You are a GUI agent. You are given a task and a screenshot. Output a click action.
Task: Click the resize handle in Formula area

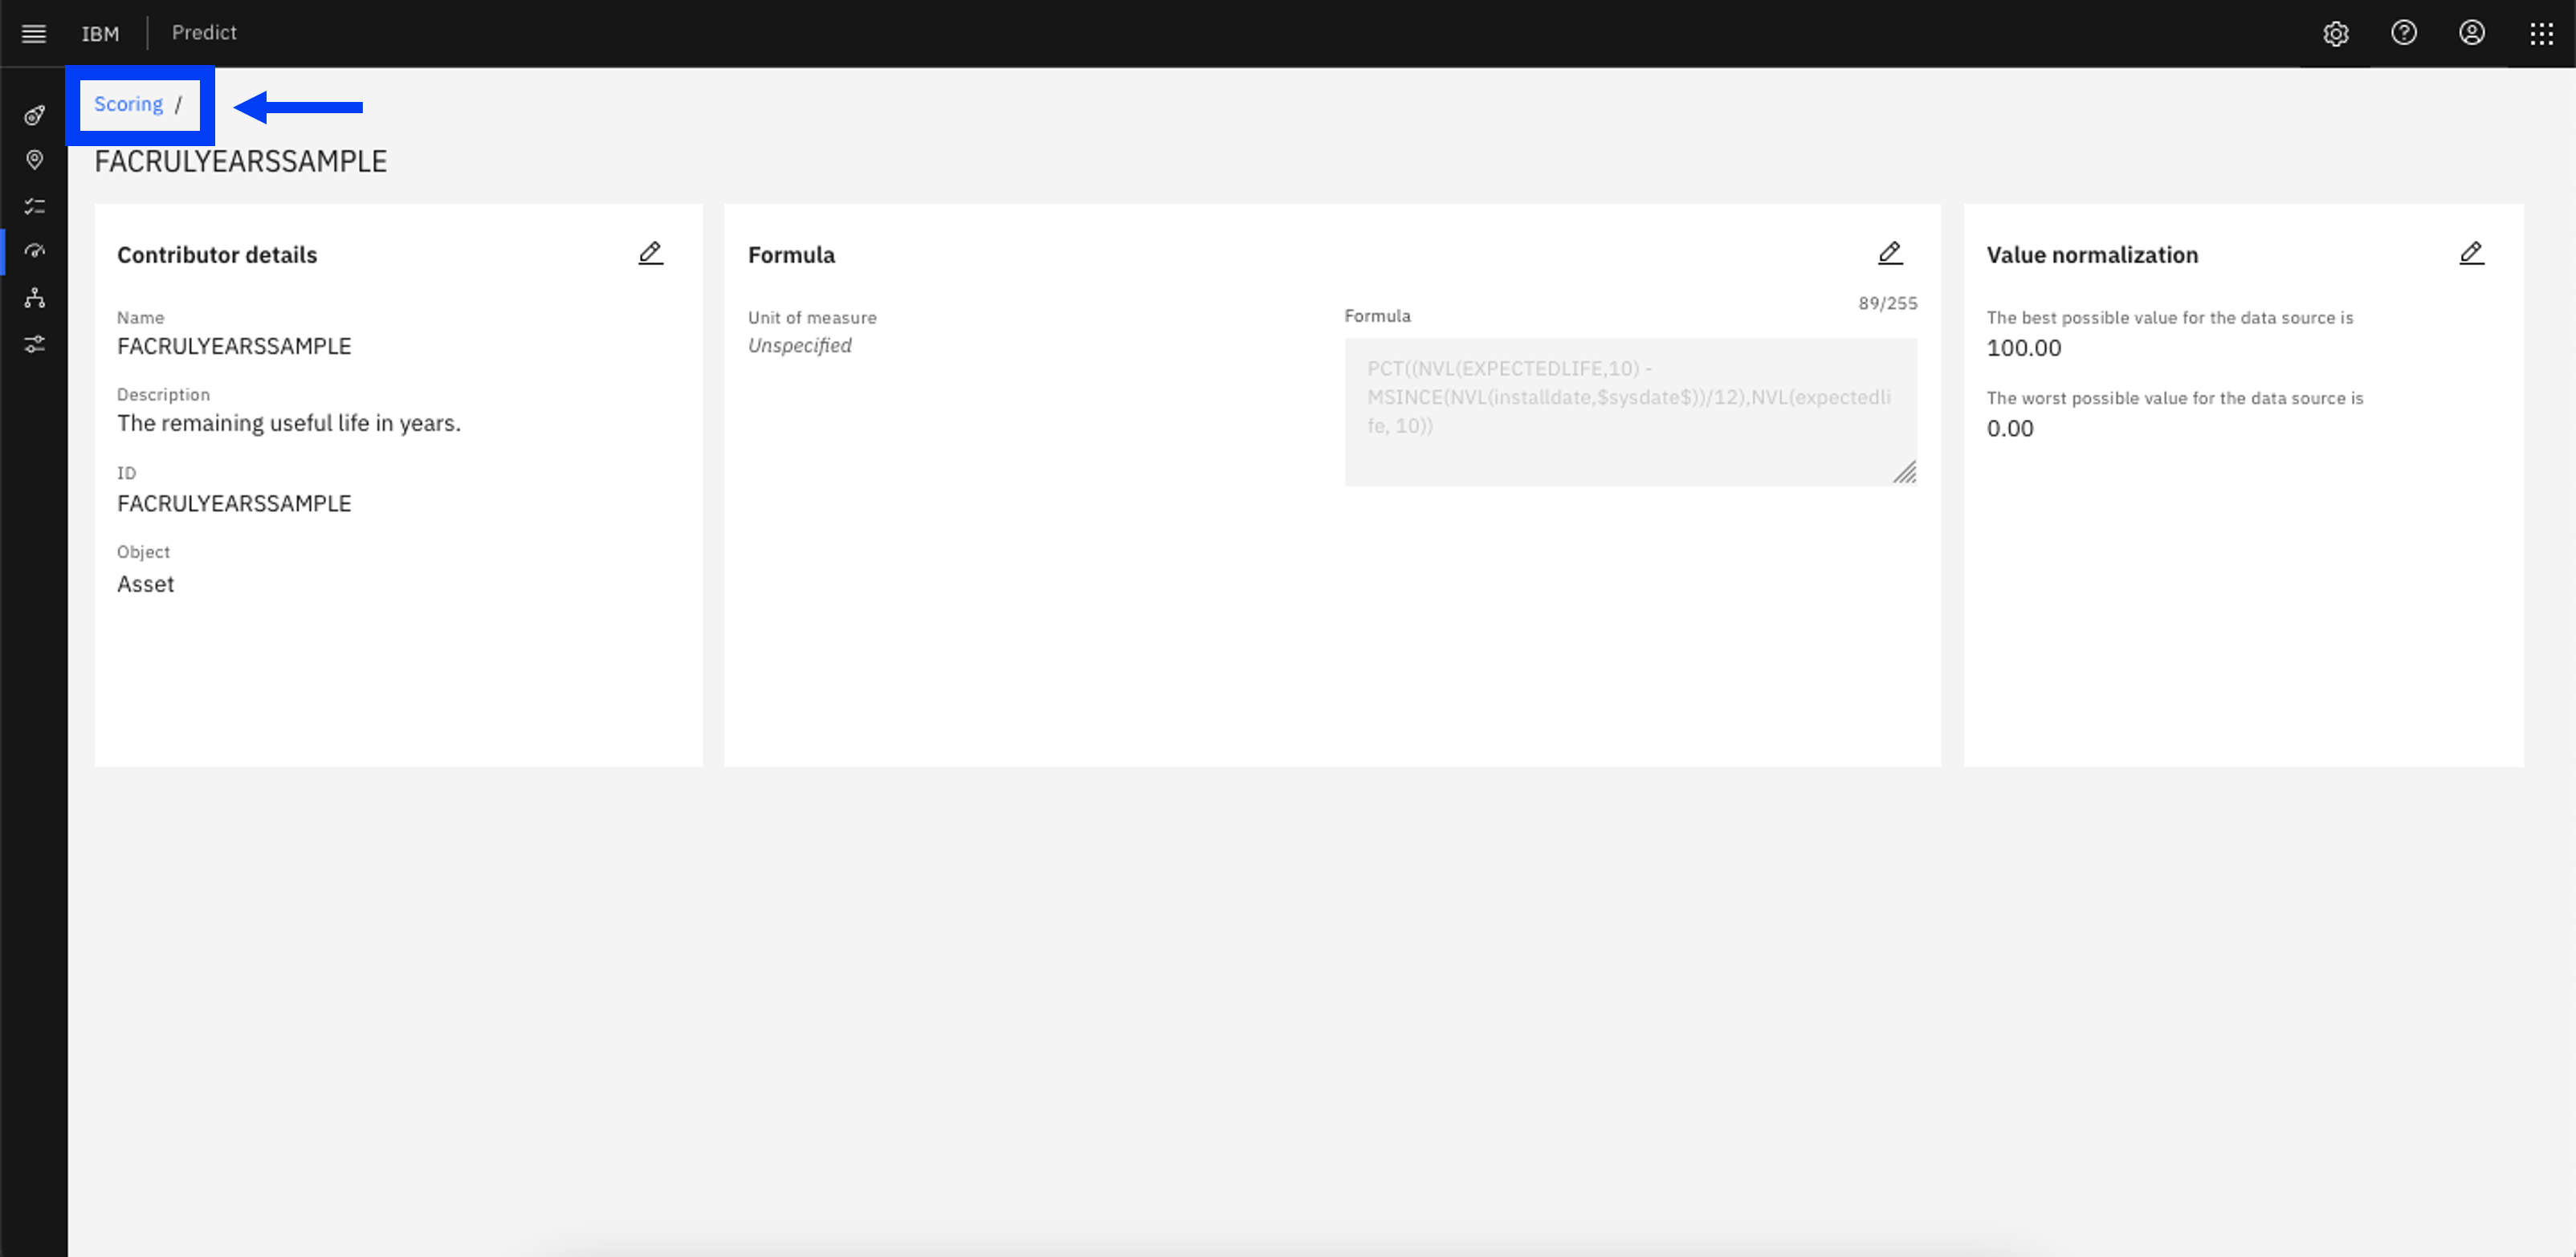click(x=1906, y=474)
